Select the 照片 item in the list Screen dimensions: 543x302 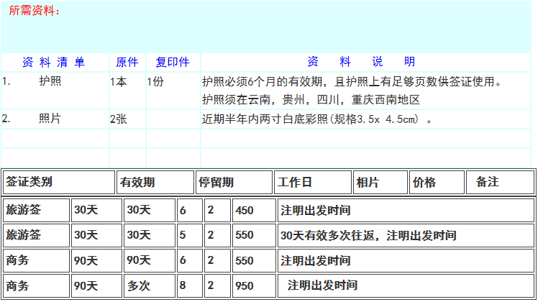[x=50, y=119]
